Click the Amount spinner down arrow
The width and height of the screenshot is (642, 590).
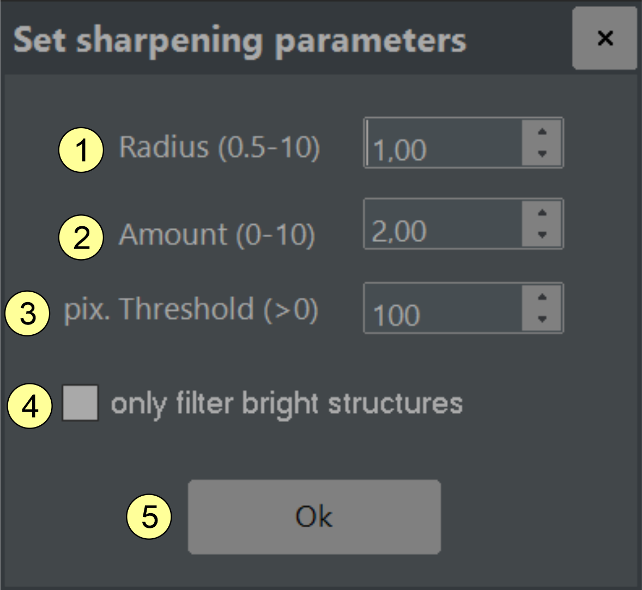coord(542,235)
